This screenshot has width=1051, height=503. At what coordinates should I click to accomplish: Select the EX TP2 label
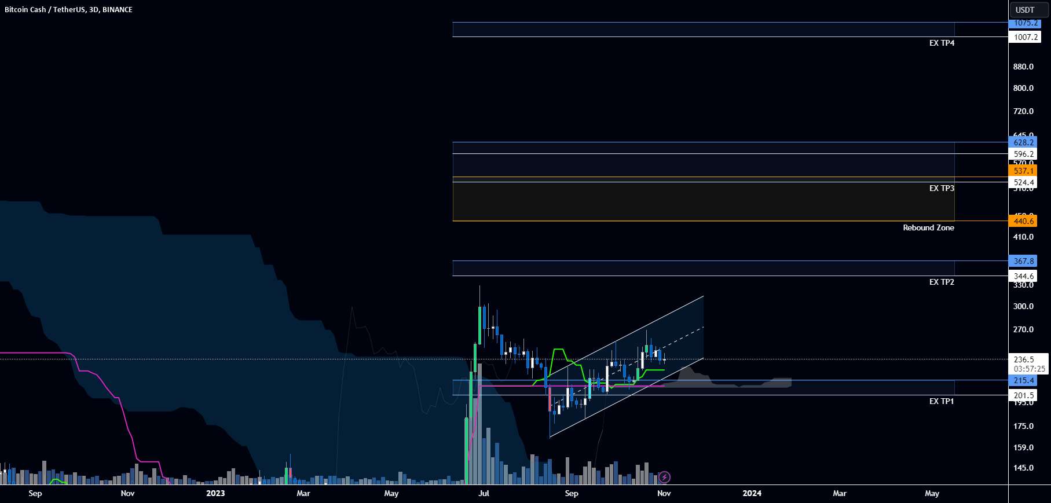[x=942, y=282]
